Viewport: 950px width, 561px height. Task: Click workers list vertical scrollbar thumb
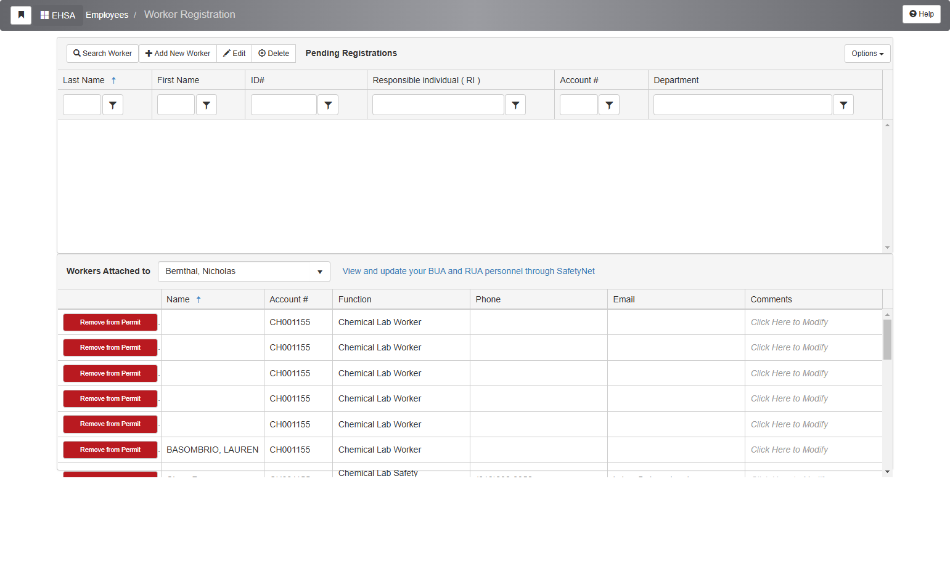pyautogui.click(x=888, y=339)
